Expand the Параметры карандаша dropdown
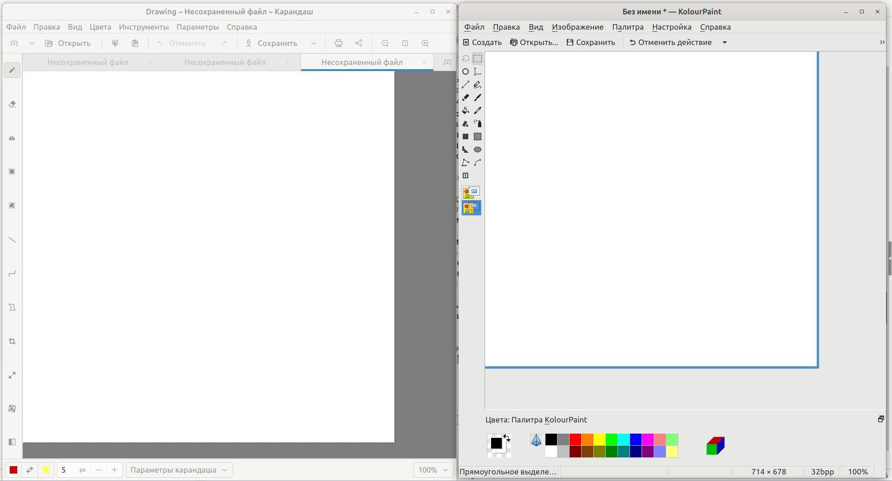 pyautogui.click(x=179, y=470)
